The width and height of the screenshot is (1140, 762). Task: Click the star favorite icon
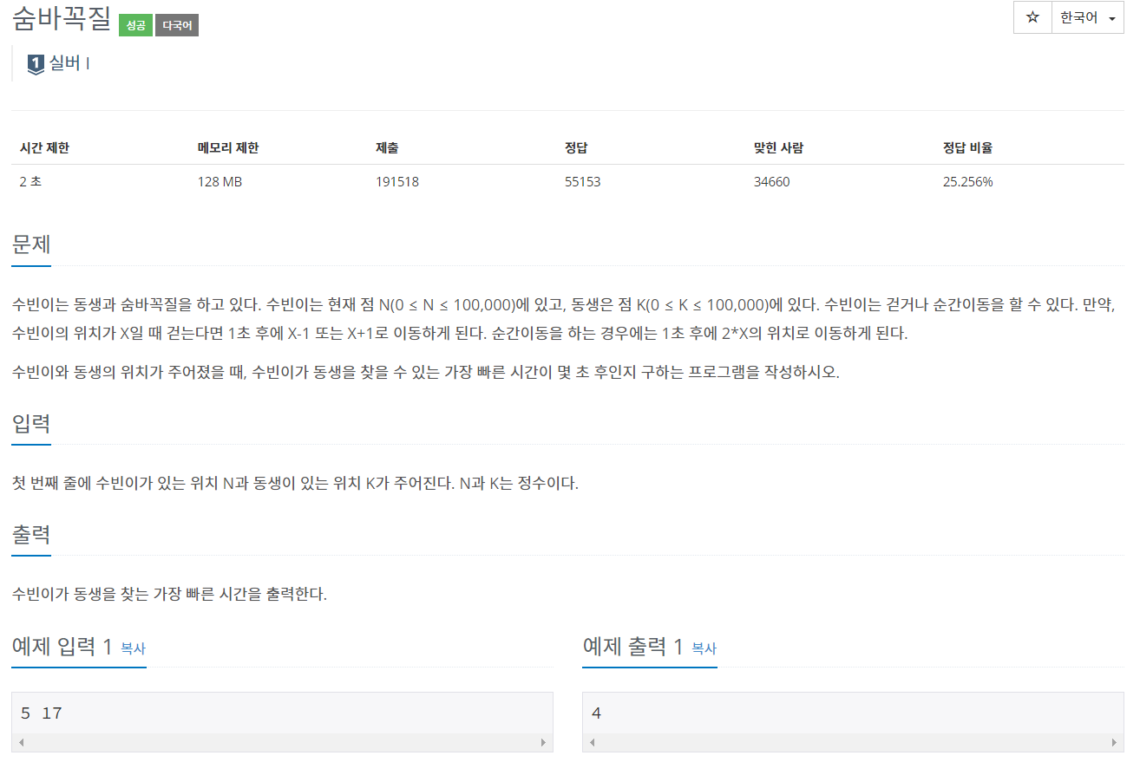(1032, 17)
